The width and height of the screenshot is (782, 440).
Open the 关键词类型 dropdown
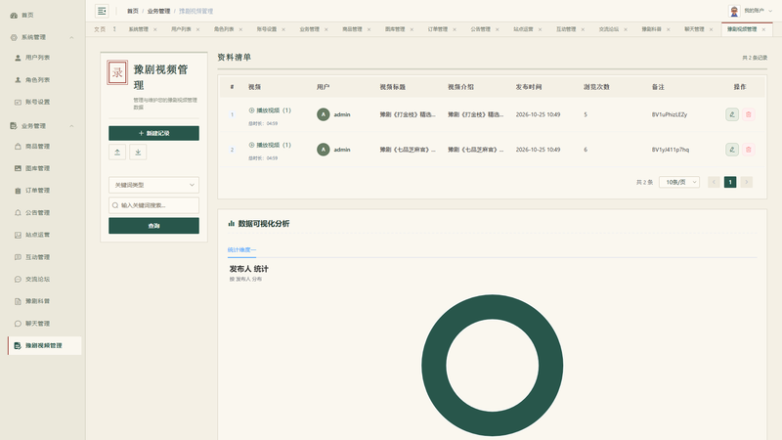[153, 185]
